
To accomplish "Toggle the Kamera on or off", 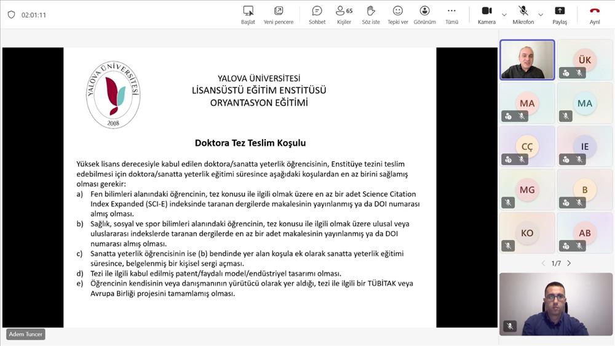I will pos(486,15).
